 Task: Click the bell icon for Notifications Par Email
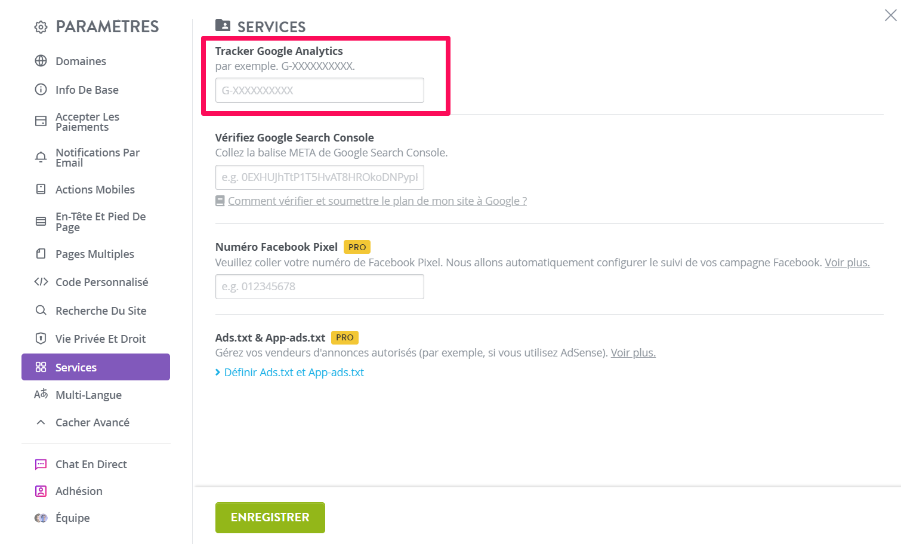coord(41,157)
